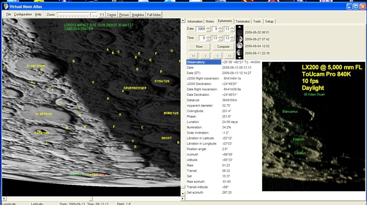Viewport: 367px width, 205px height.
Task: Click the MORETUS crater label on the map
Action: click(x=171, y=113)
